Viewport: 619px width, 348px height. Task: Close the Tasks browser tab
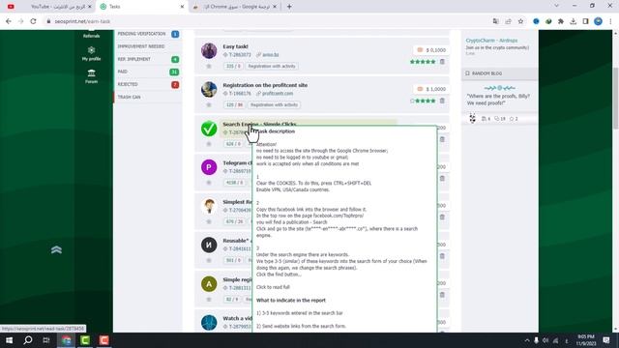[x=182, y=7]
